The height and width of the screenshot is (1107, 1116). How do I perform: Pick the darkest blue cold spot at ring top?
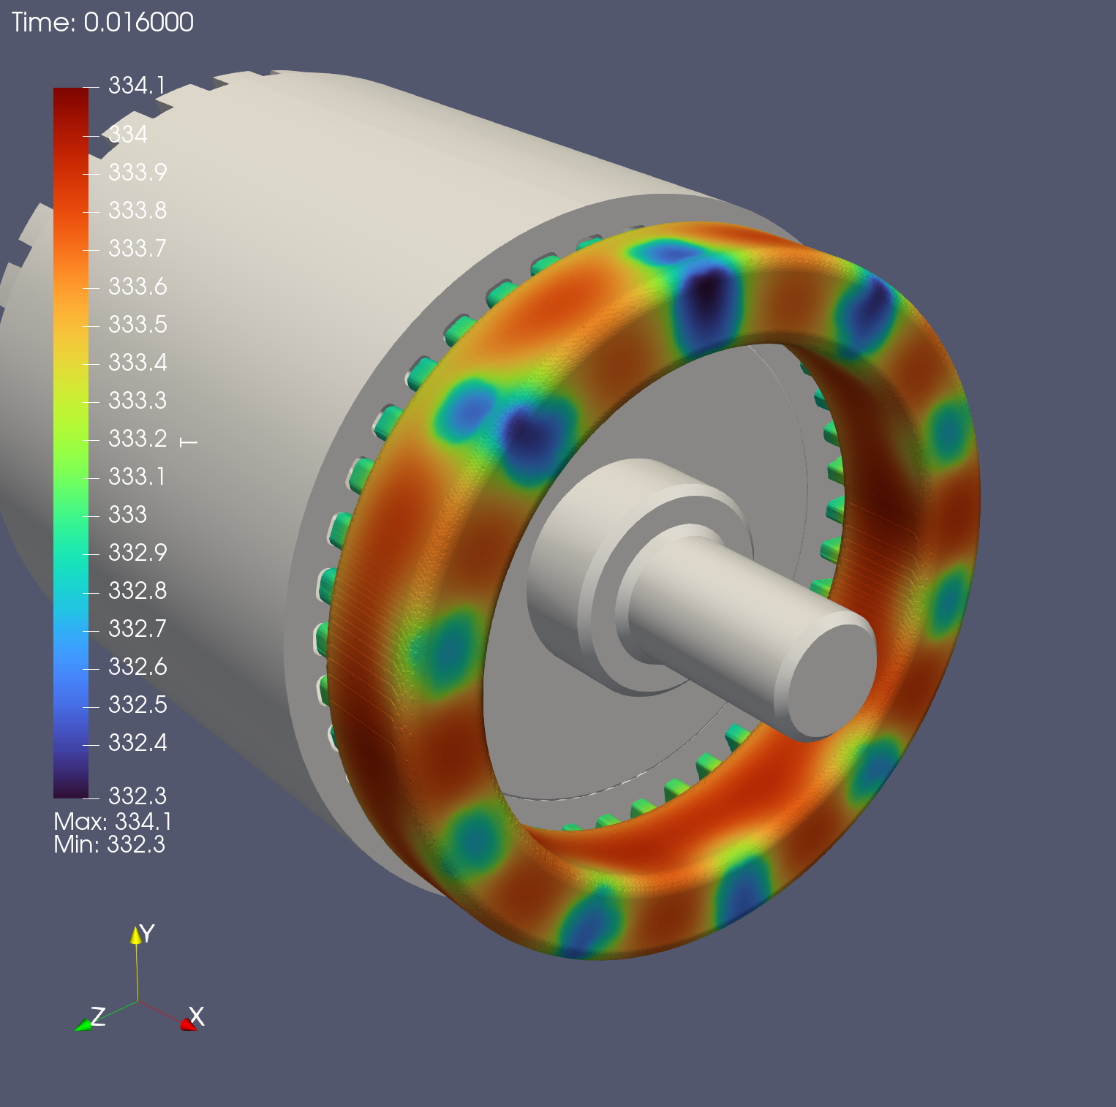coord(706,292)
